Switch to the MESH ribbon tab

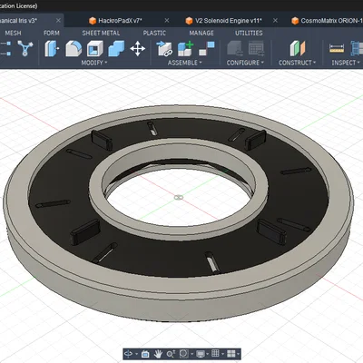(14, 33)
